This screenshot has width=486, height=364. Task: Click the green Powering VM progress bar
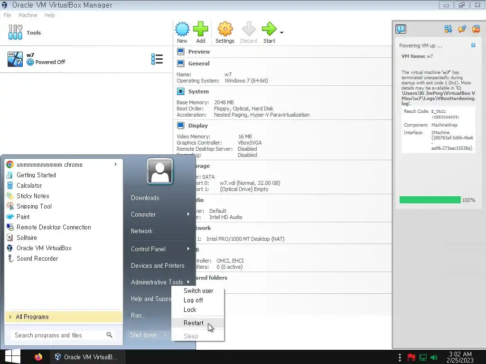(430, 200)
